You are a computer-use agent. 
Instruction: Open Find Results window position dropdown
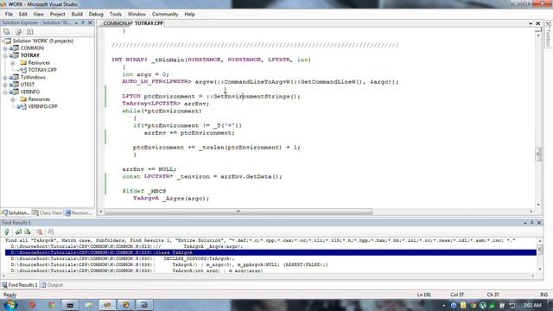click(525, 223)
